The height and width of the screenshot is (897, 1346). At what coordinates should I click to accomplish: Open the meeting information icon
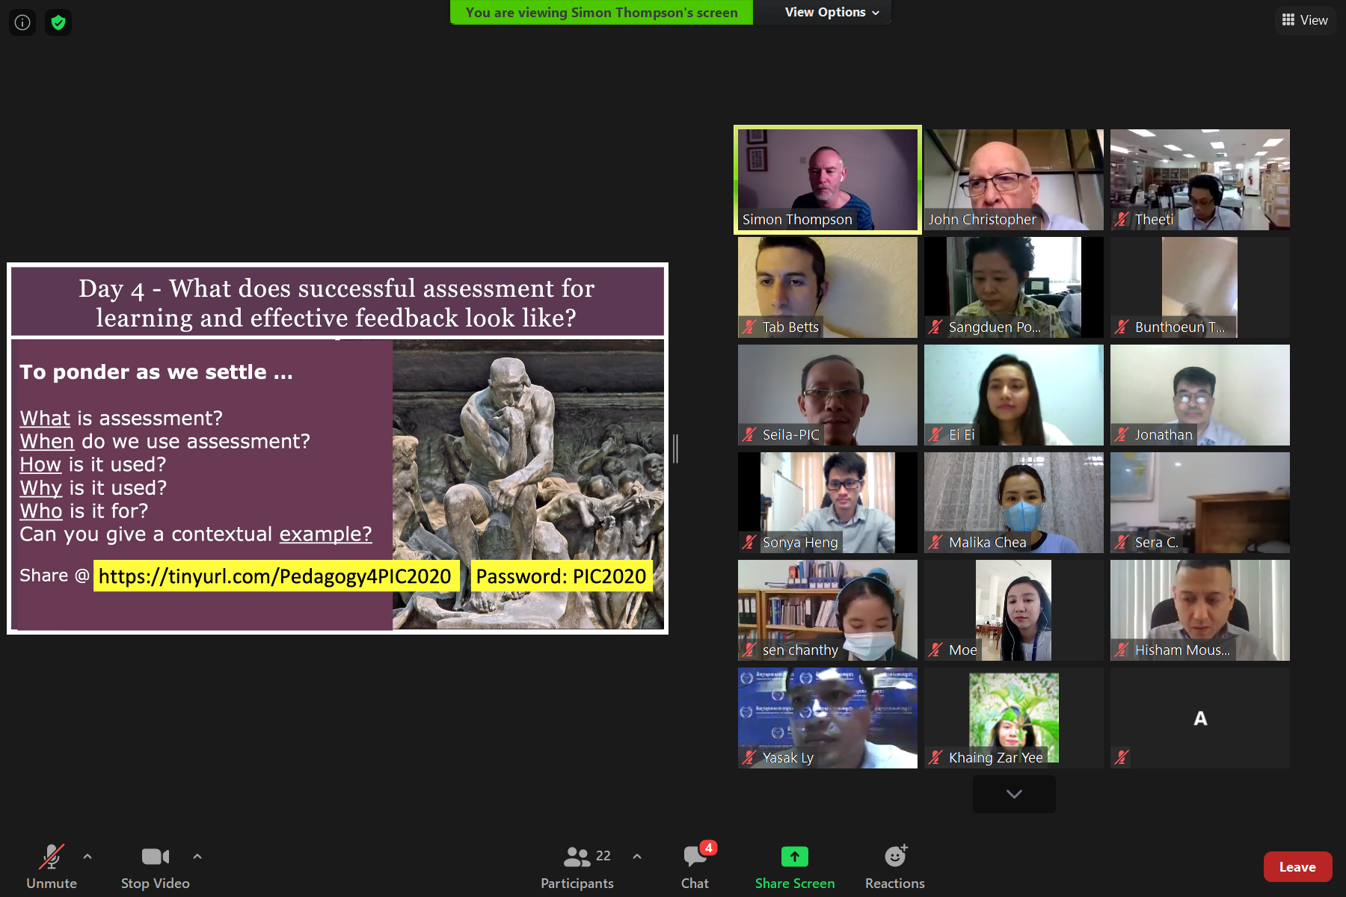22,22
